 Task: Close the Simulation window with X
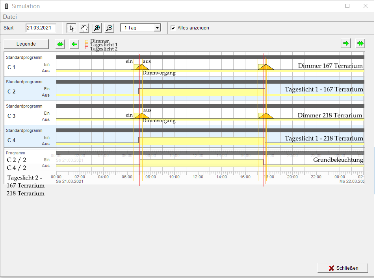(x=366, y=6)
